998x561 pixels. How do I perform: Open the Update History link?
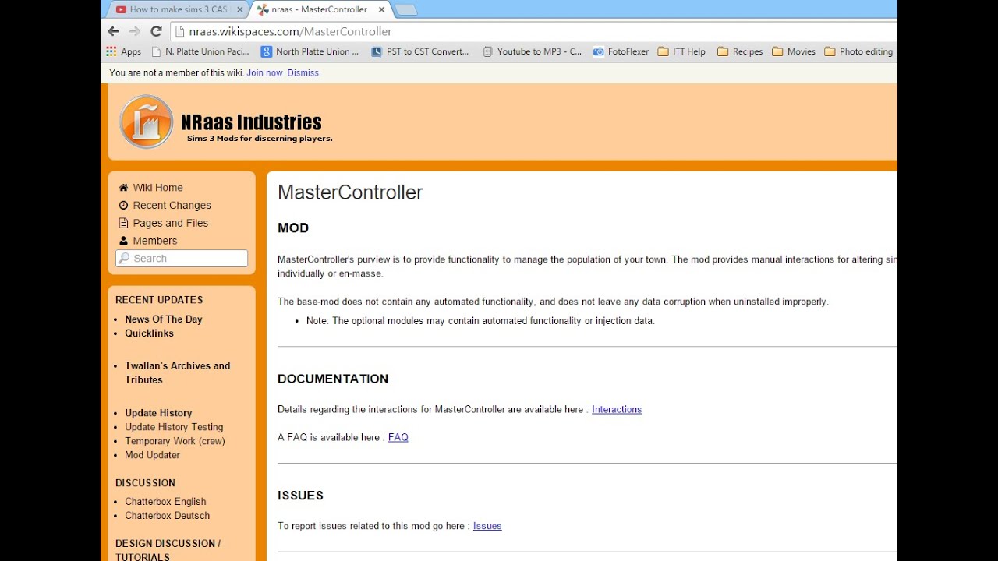(158, 413)
